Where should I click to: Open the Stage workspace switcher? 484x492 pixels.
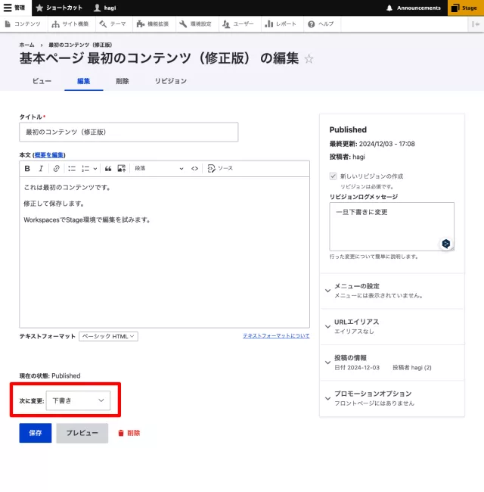point(465,8)
